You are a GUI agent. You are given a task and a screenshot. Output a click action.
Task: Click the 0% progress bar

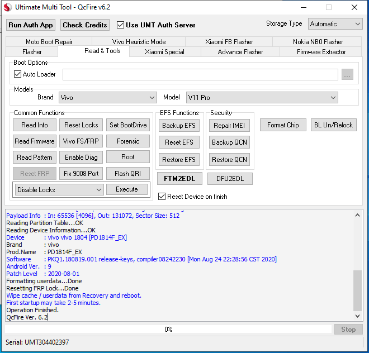[x=168, y=329]
